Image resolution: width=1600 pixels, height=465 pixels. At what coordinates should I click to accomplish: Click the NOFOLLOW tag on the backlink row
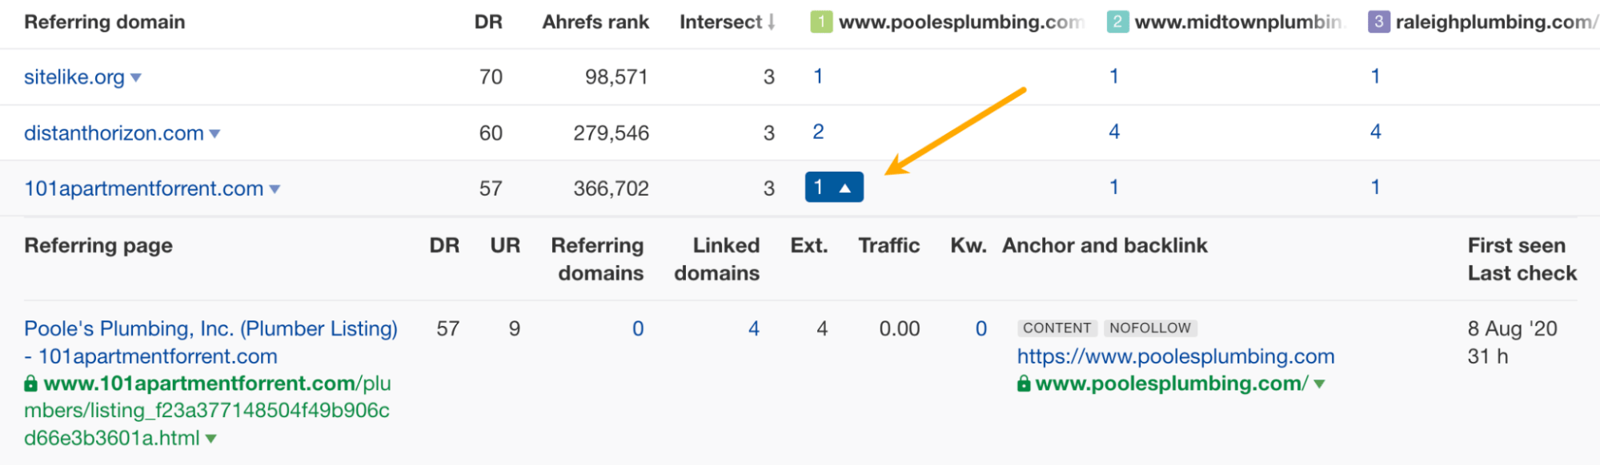pos(1149,328)
